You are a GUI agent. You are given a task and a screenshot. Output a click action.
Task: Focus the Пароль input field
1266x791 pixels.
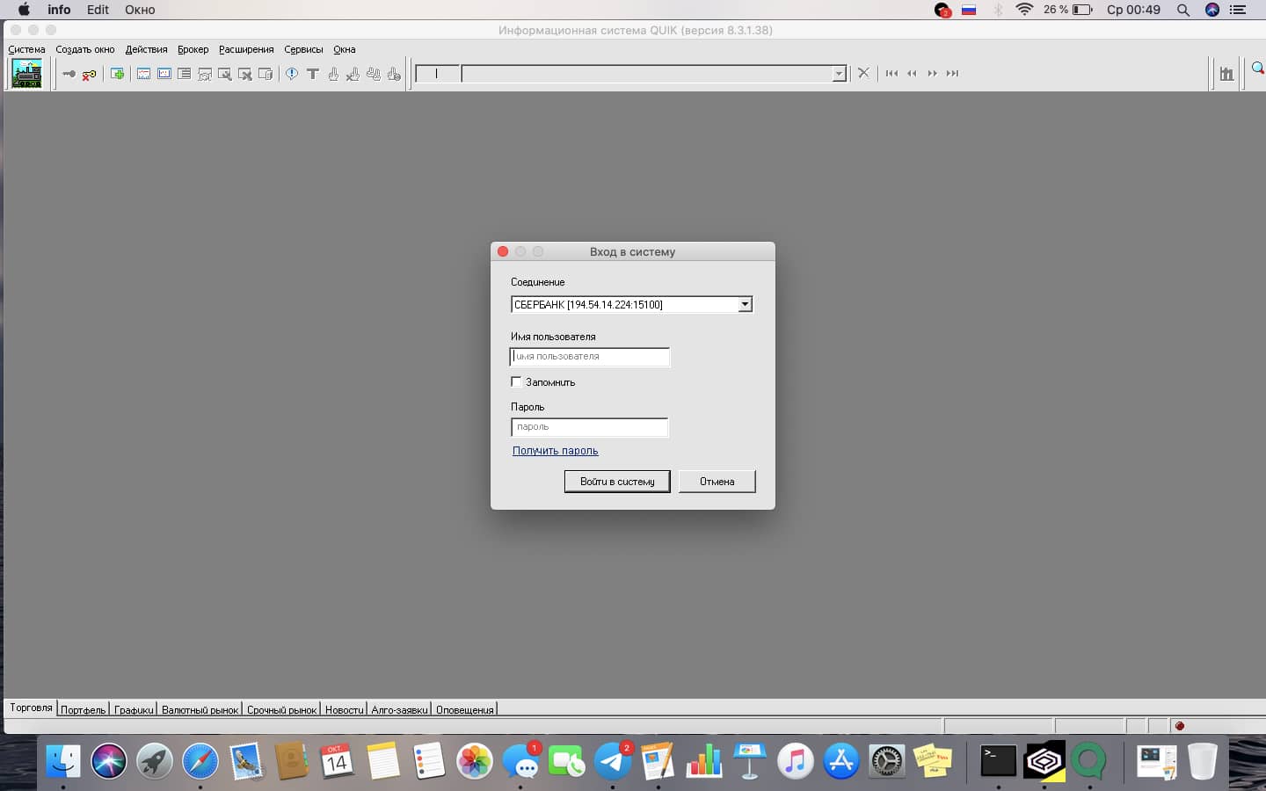click(x=589, y=427)
